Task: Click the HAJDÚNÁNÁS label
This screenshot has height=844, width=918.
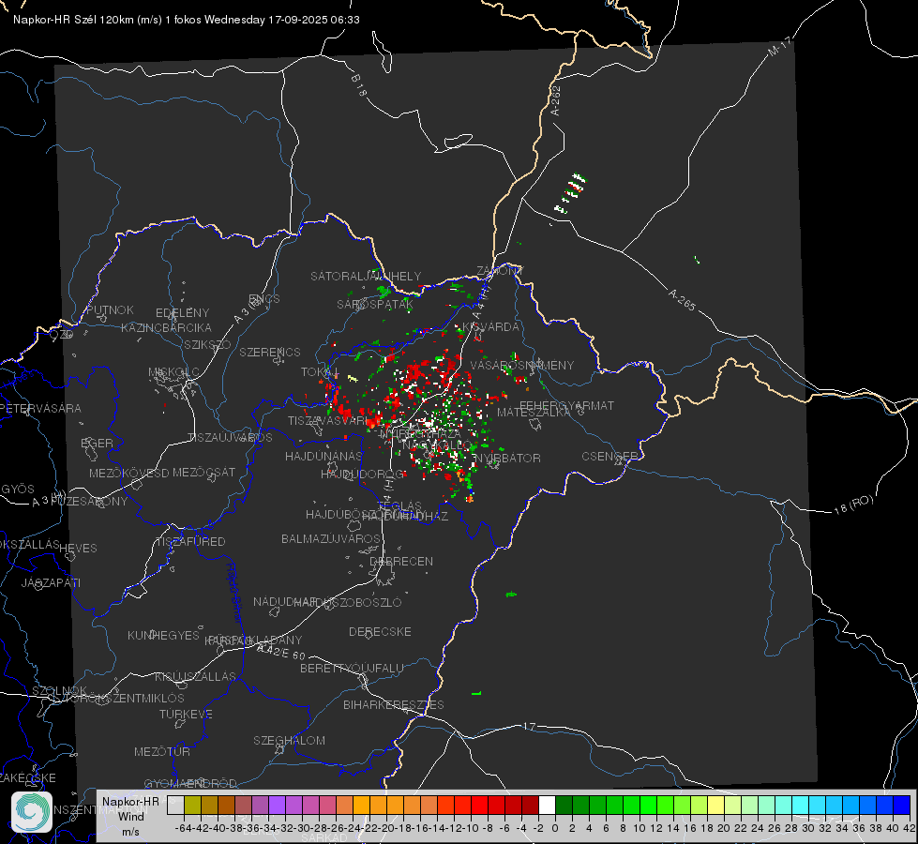Action: [324, 456]
